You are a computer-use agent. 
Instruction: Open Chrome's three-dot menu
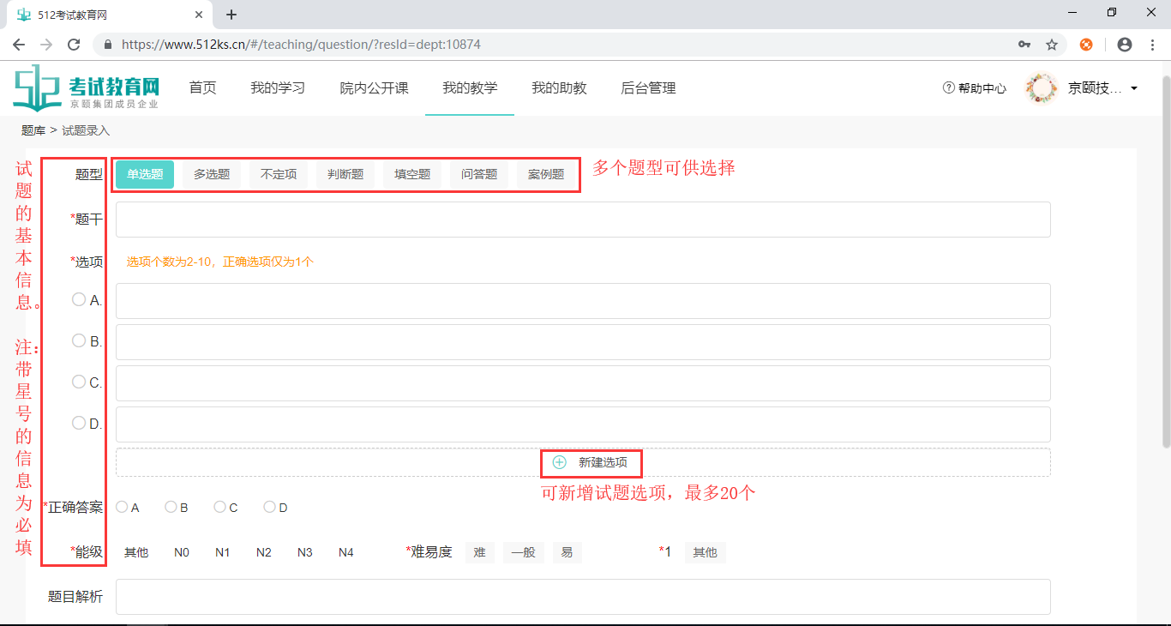click(x=1151, y=44)
